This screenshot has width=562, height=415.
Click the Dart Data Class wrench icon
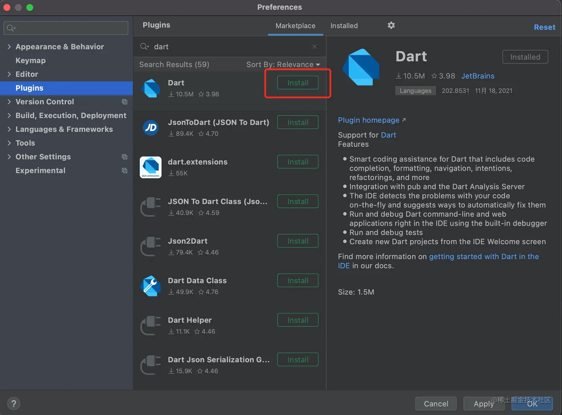151,286
